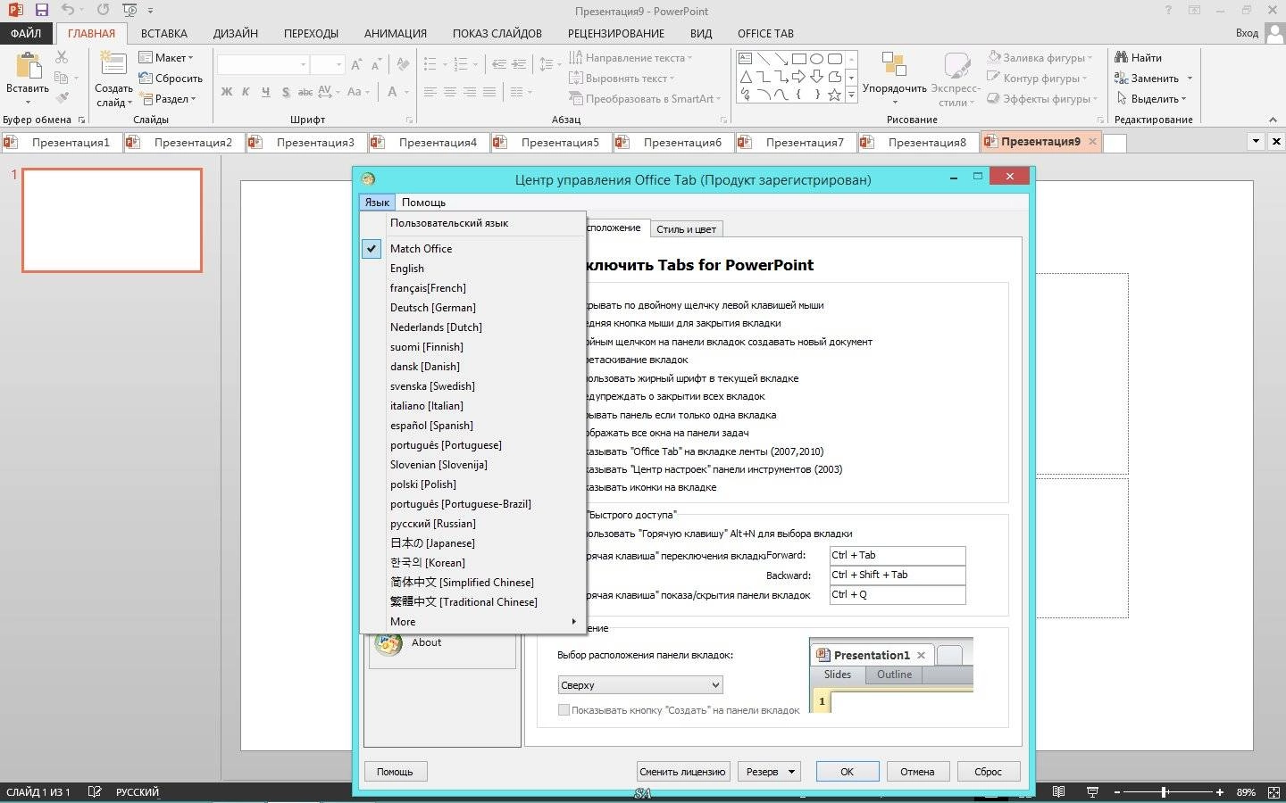Click the Redo icon in quick access toolbar
This screenshot has height=803, width=1286.
click(104, 11)
